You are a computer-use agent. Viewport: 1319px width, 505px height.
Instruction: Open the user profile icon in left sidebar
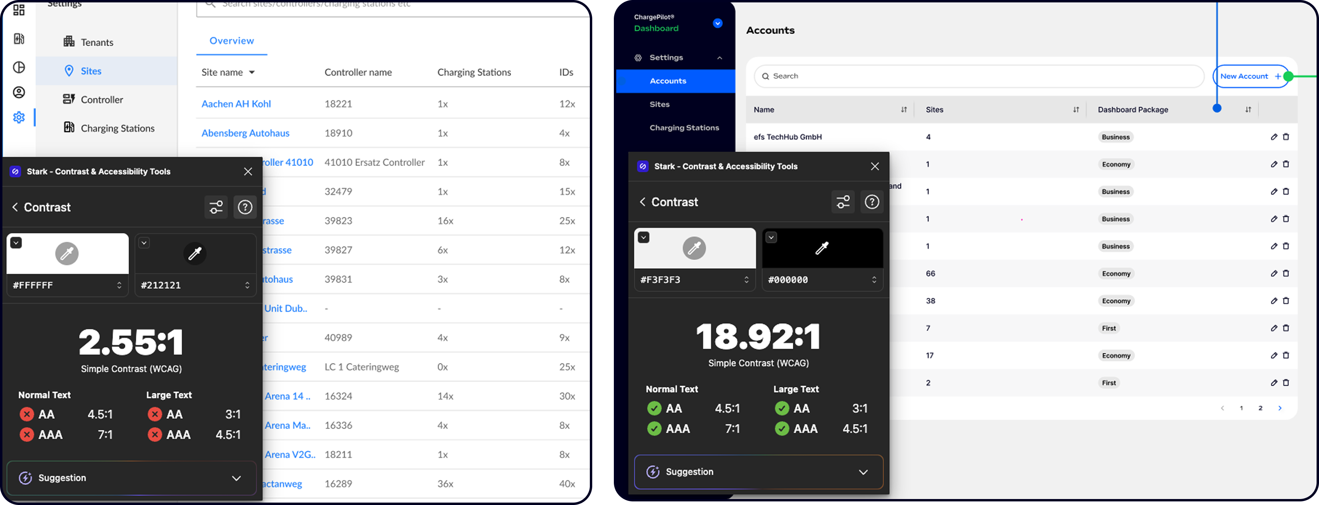click(19, 92)
